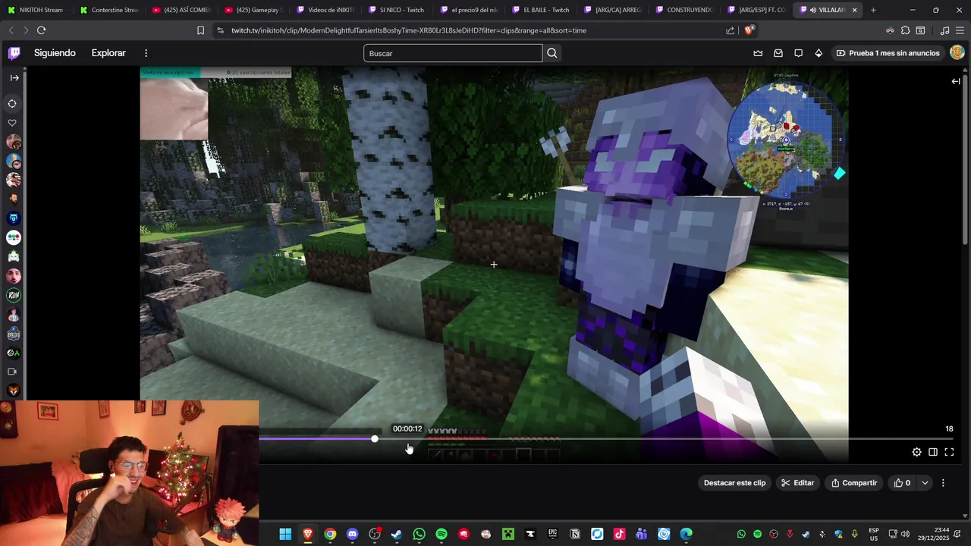Switch to the Conterstine Stream tab
The width and height of the screenshot is (971, 546).
108,10
